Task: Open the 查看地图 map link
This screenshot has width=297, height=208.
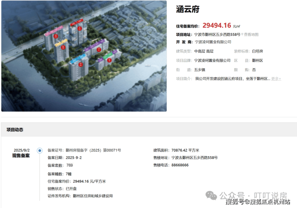Action: (x=251, y=35)
